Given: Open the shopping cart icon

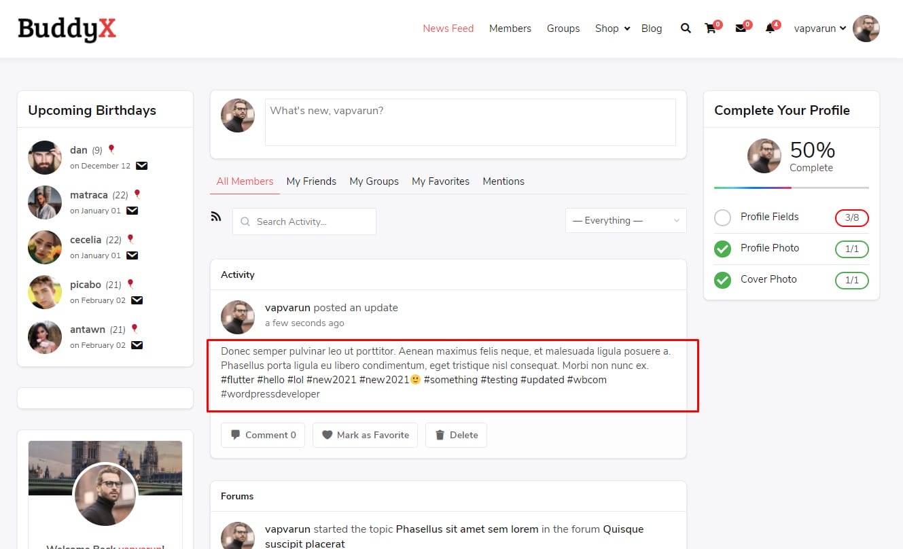Looking at the screenshot, I should coord(710,29).
